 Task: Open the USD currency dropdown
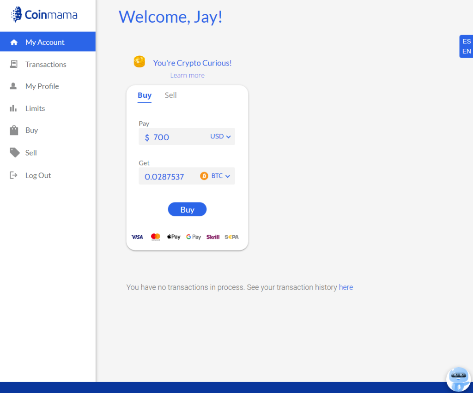coord(220,137)
